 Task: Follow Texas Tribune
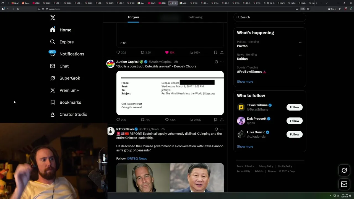295,107
